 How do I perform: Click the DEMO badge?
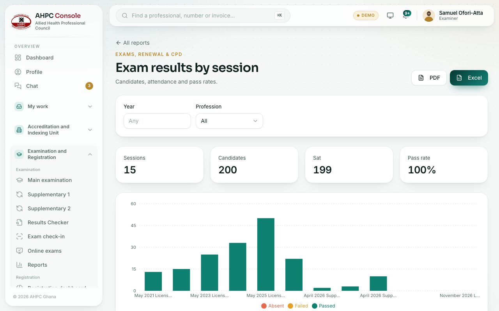pos(366,16)
